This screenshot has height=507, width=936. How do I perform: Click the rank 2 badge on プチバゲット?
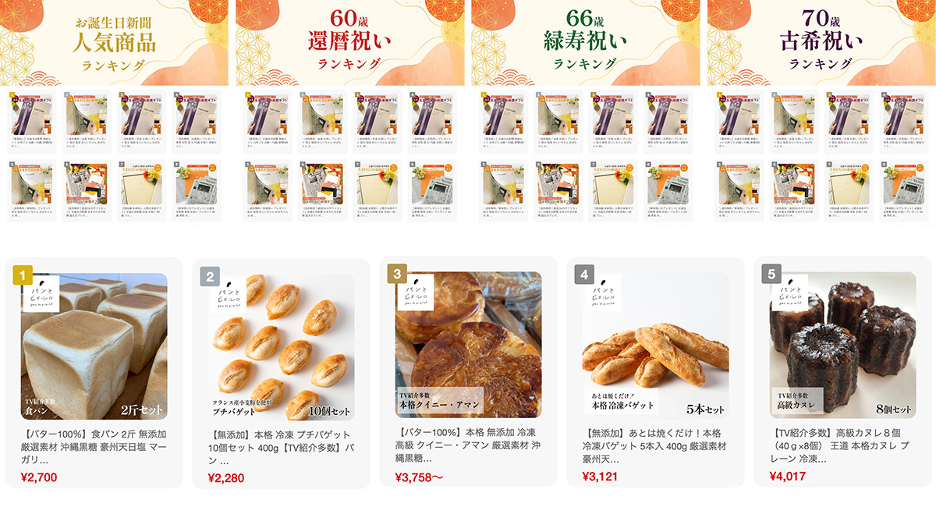coord(210,276)
